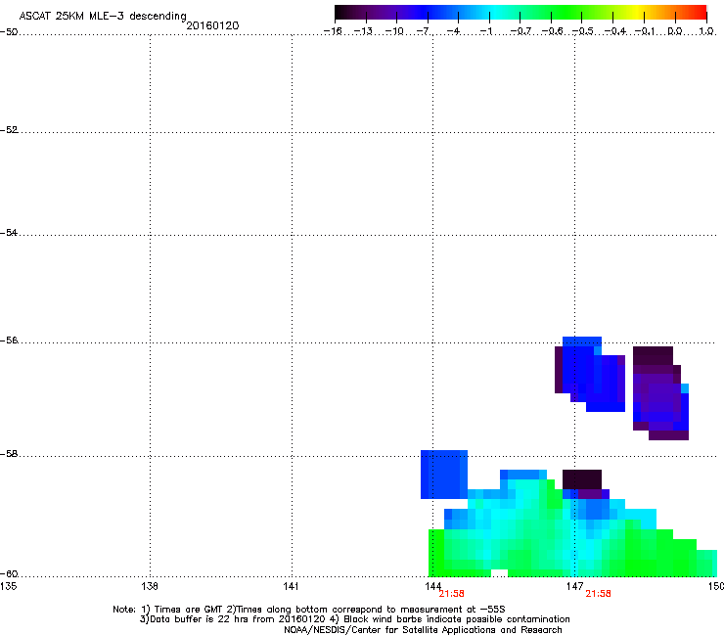
Task: Click the note line 'Times are GMT'
Action: click(x=309, y=610)
